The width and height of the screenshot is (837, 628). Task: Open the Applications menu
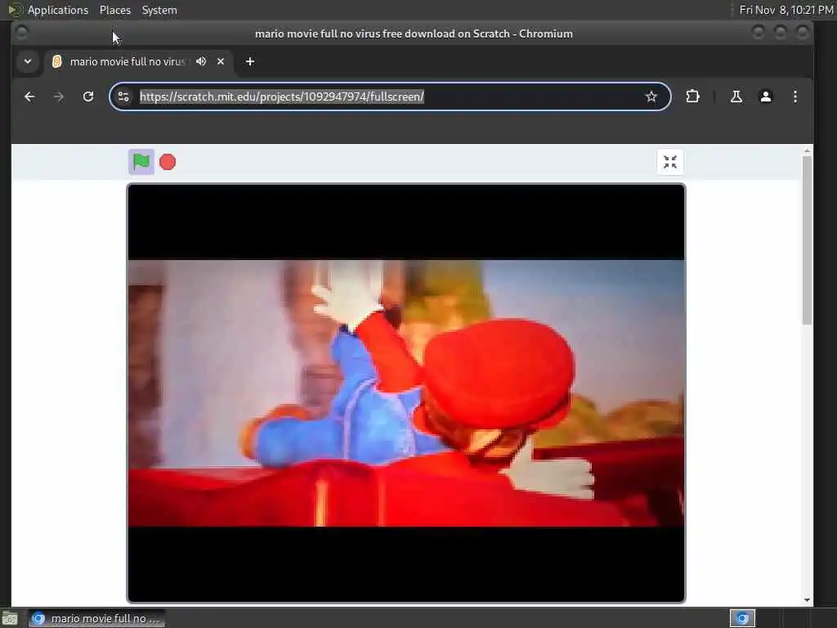point(58,10)
